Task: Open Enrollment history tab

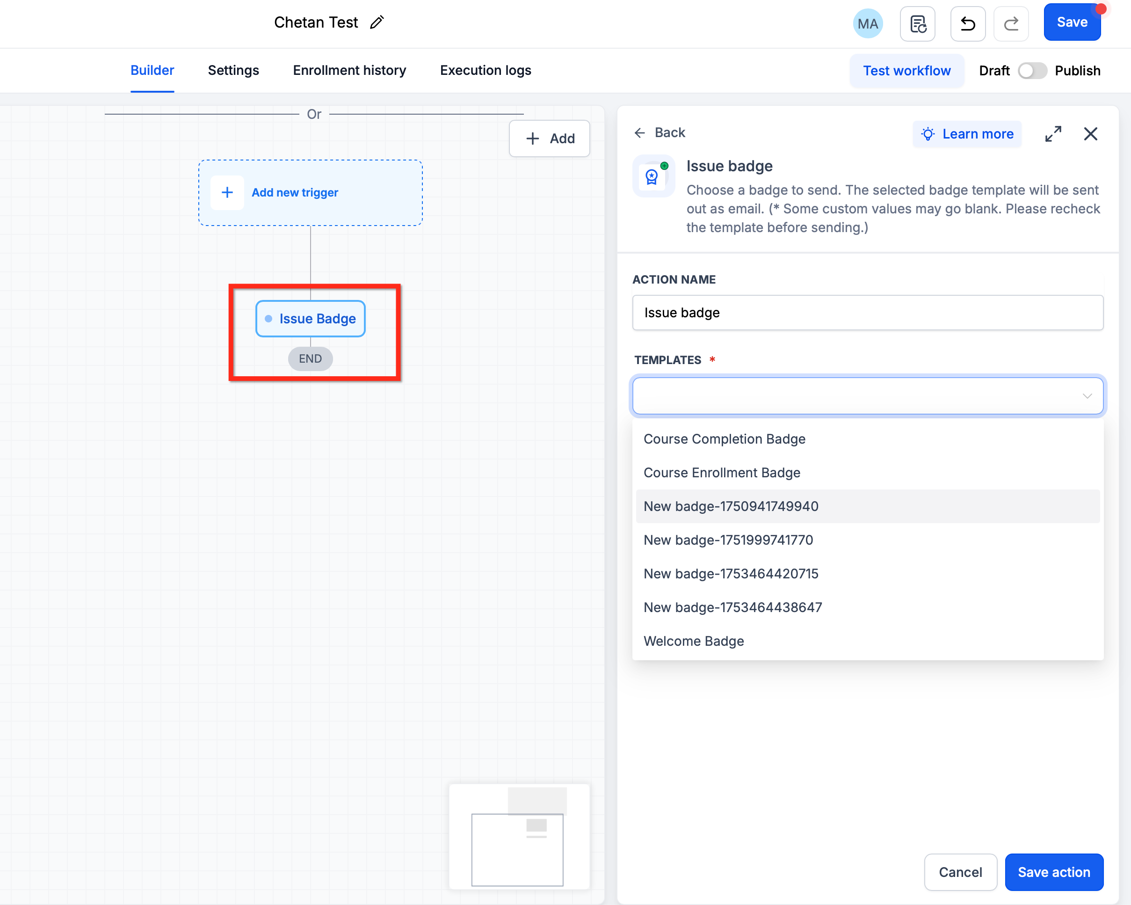Action: click(349, 70)
